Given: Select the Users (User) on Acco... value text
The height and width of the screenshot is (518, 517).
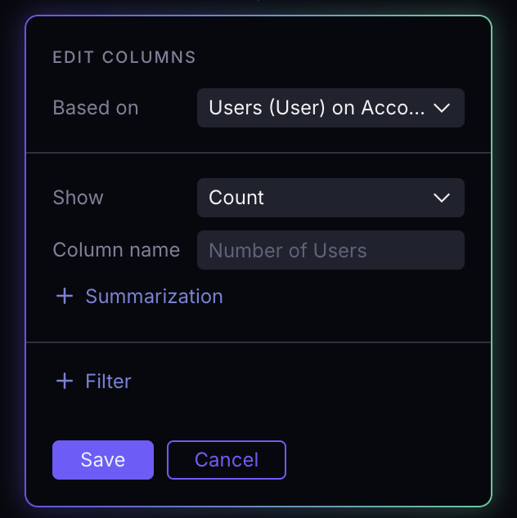Looking at the screenshot, I should coord(317,108).
